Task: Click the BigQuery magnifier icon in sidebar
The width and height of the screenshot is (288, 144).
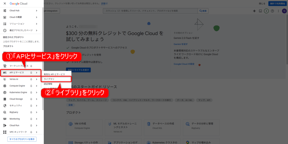Action: click(5, 112)
